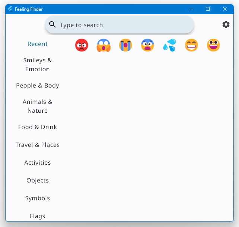Click the Flutter logo in the title bar

click(x=10, y=9)
